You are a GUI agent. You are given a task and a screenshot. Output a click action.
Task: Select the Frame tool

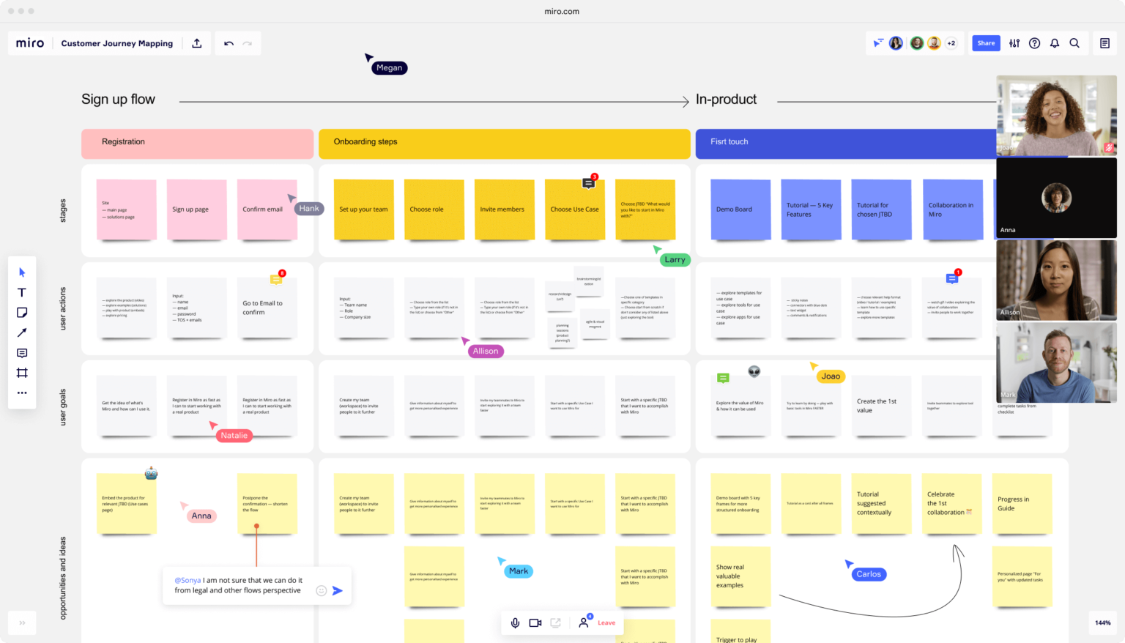pyautogui.click(x=22, y=373)
